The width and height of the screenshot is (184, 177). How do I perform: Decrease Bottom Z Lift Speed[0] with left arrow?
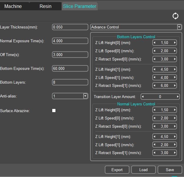[x=155, y=51]
